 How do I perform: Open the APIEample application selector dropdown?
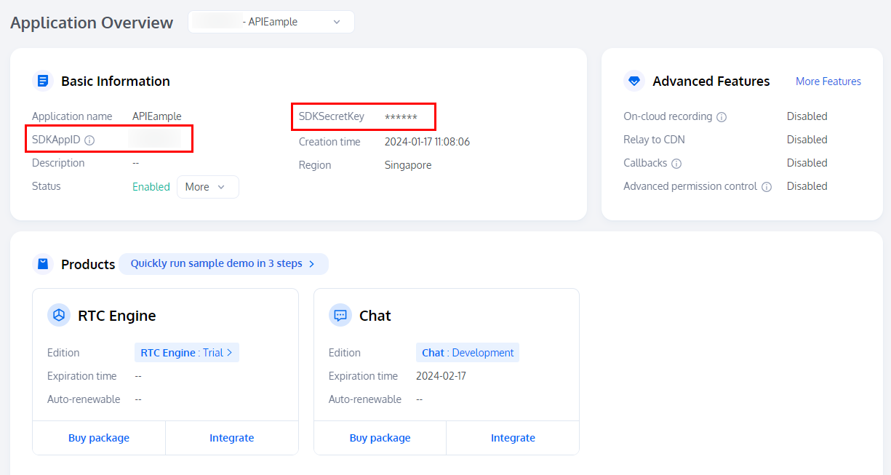(271, 22)
